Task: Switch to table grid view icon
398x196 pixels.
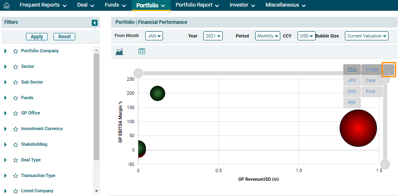Action: 142,51
